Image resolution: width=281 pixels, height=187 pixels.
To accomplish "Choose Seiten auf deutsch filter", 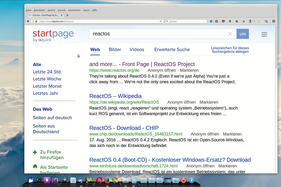I will [52, 118].
